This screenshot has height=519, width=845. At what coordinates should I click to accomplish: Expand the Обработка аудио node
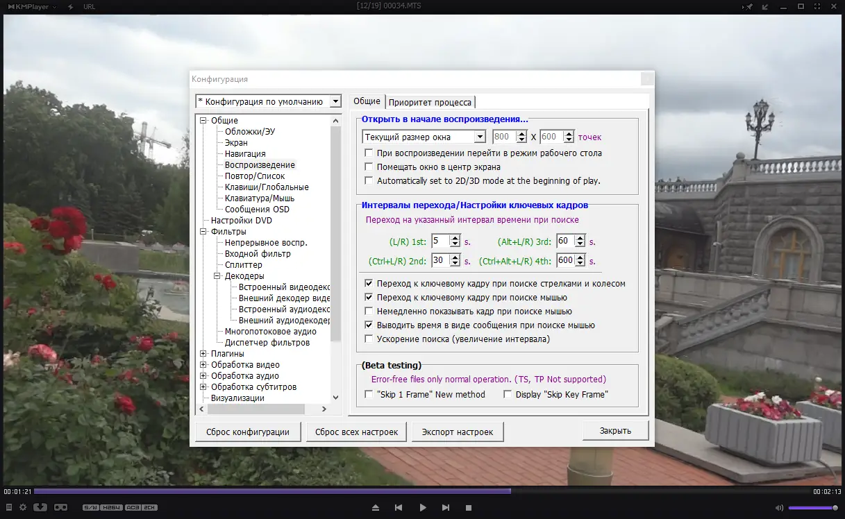pos(203,376)
